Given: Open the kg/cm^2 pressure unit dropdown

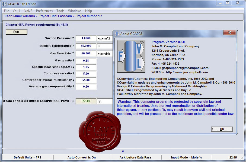Looking at the screenshot, I should coord(105,38).
